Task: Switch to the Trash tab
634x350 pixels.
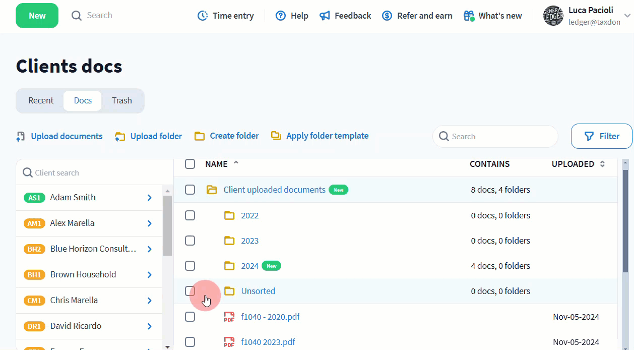Action: click(x=122, y=100)
